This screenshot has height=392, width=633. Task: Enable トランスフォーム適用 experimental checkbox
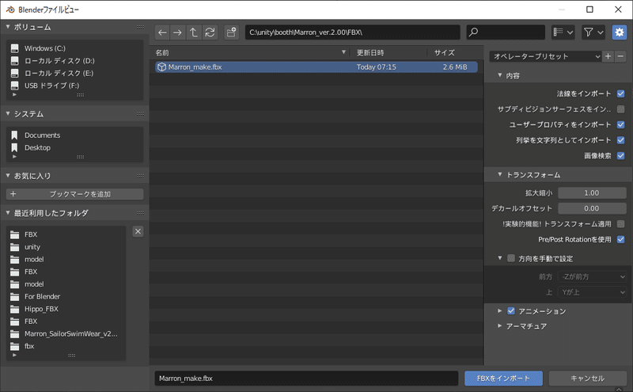point(621,224)
